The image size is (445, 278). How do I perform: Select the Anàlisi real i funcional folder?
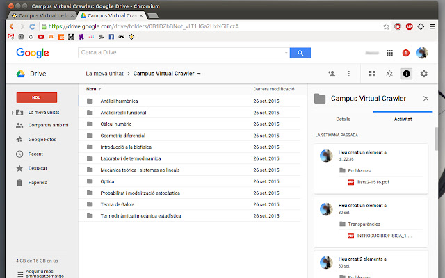click(x=189, y=113)
